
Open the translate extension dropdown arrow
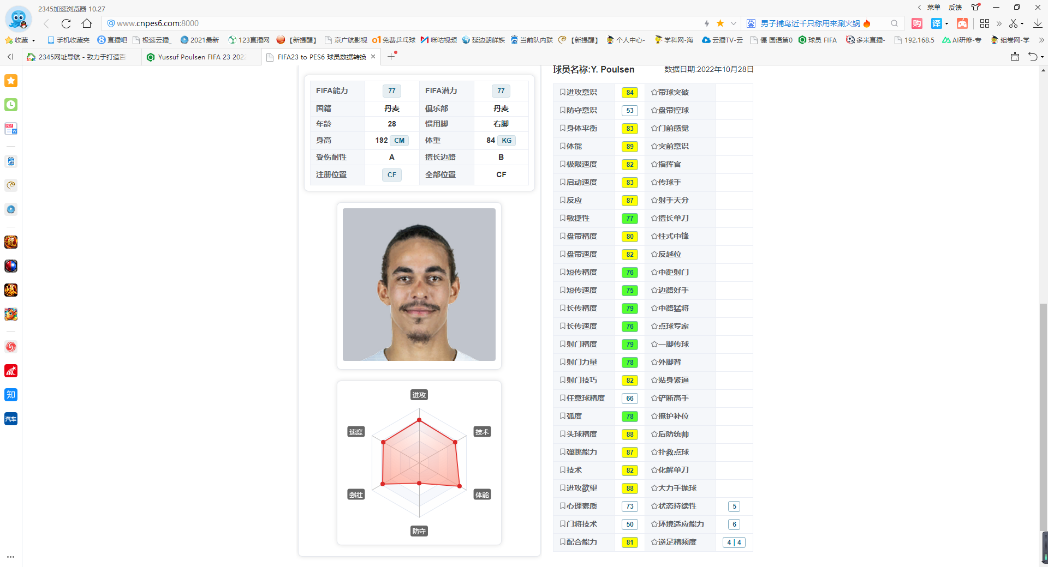946,23
